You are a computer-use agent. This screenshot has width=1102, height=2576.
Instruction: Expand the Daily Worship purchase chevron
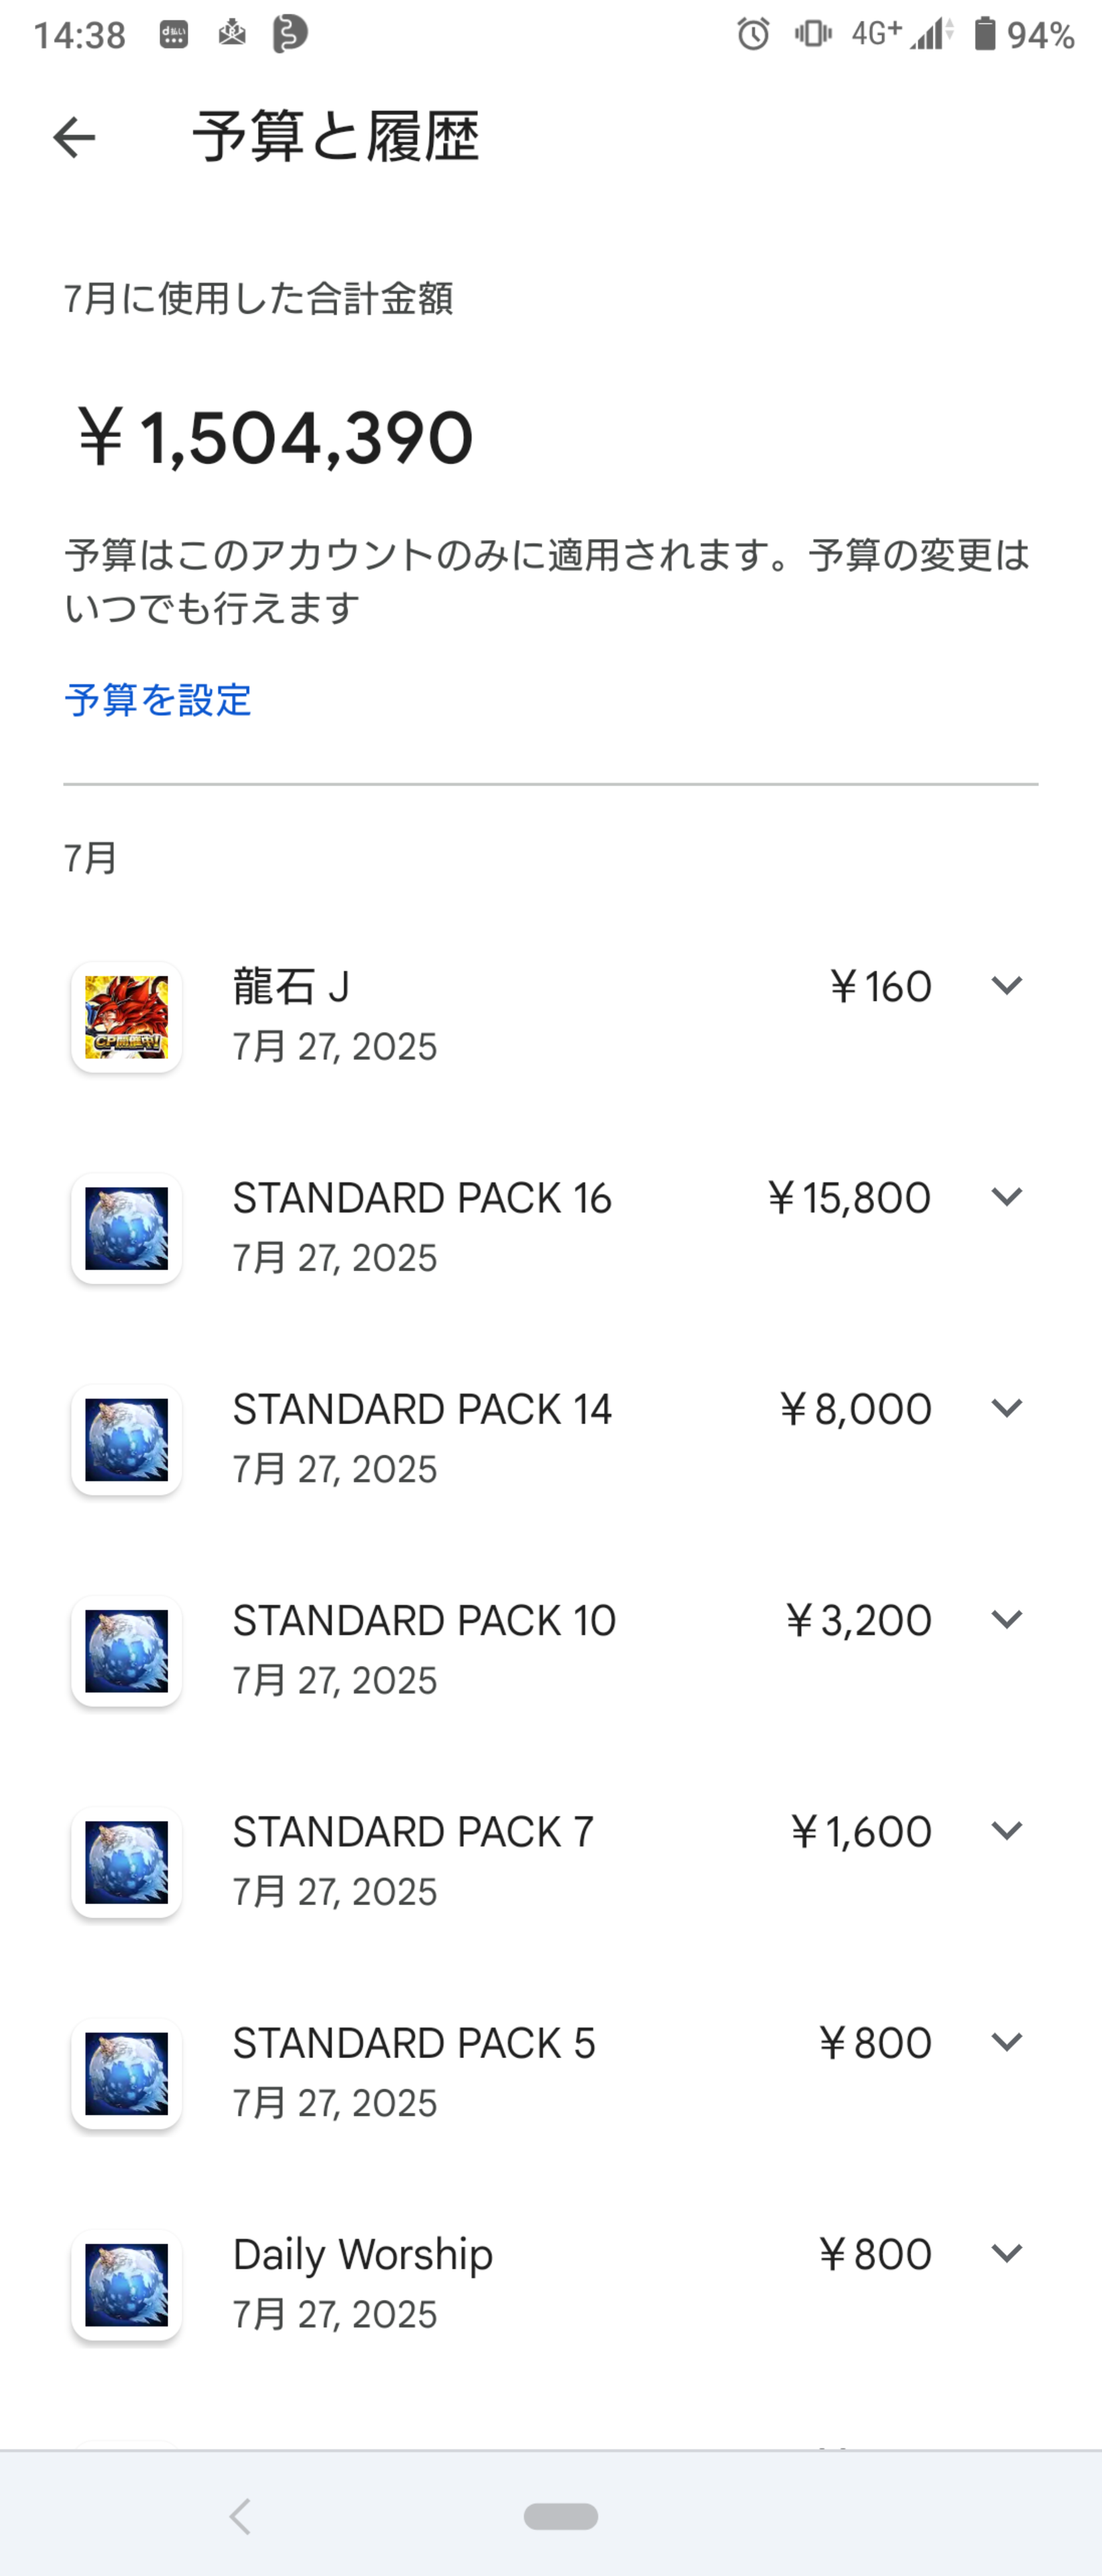click(1006, 2253)
